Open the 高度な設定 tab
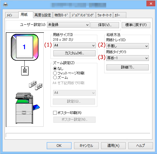The width and height of the screenshot is (157, 154). coord(43,15)
